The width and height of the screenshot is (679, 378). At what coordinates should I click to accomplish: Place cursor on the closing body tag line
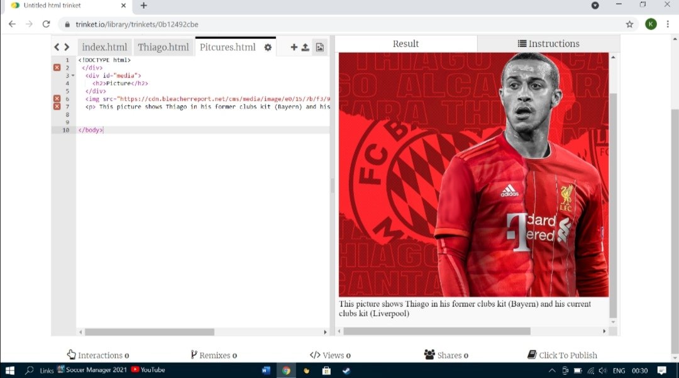(202, 130)
